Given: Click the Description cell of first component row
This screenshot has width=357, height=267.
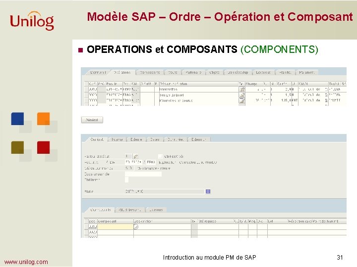Looking at the screenshot, I should coord(162,226).
